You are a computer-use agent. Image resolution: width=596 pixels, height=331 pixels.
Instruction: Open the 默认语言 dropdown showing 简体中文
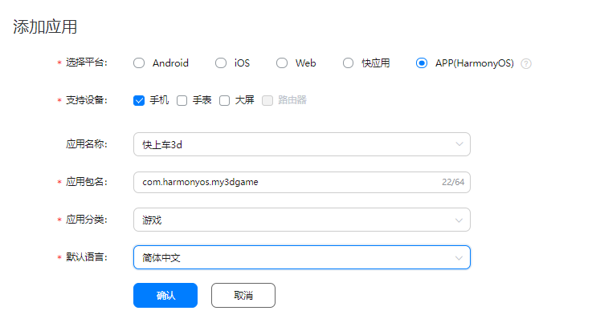coord(302,257)
